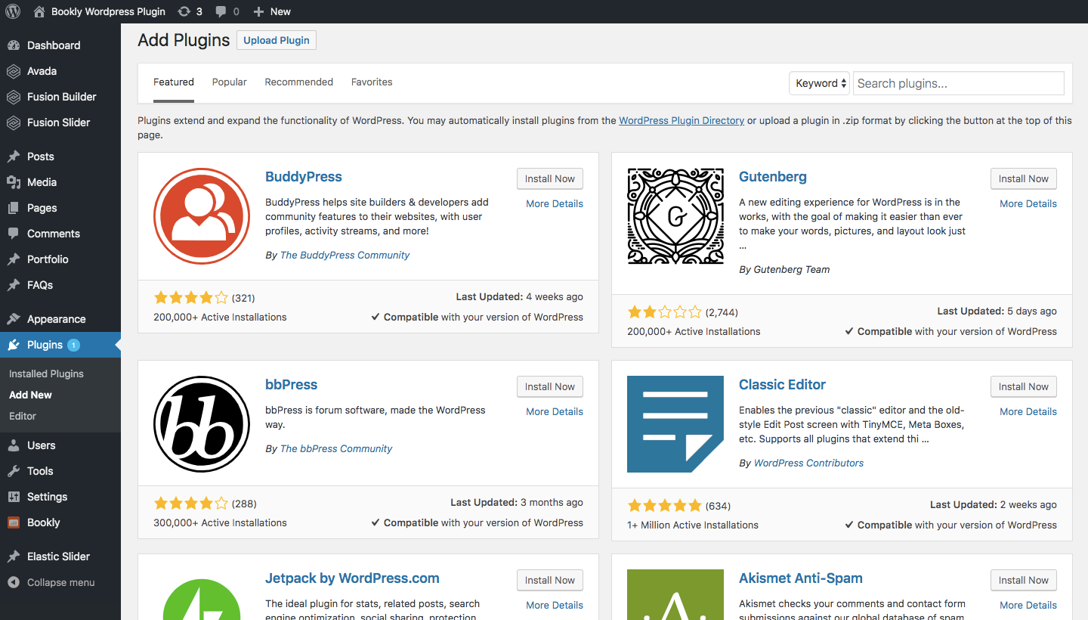
Task: Open the Gutenberg plugin title link
Action: click(773, 177)
